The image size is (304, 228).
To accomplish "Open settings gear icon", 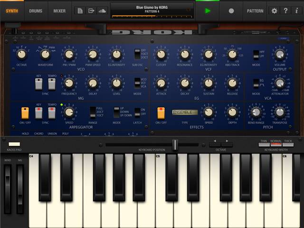I will [x=274, y=11].
